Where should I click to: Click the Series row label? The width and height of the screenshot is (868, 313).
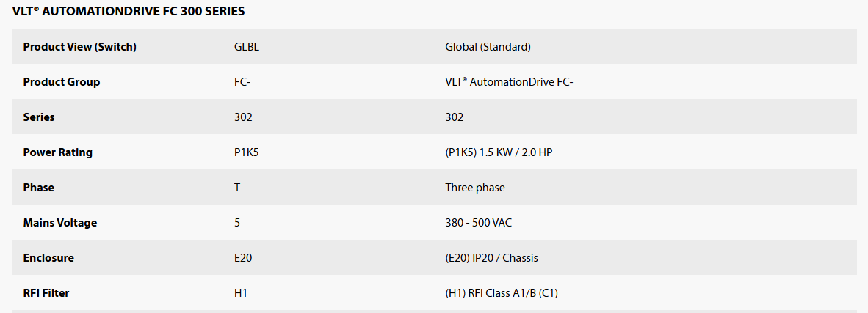click(39, 117)
